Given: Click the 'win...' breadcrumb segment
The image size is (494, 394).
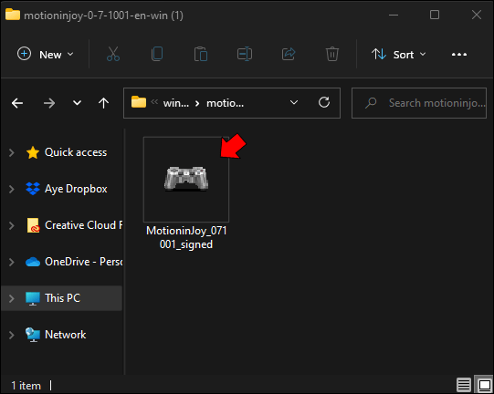Looking at the screenshot, I should coord(176,103).
